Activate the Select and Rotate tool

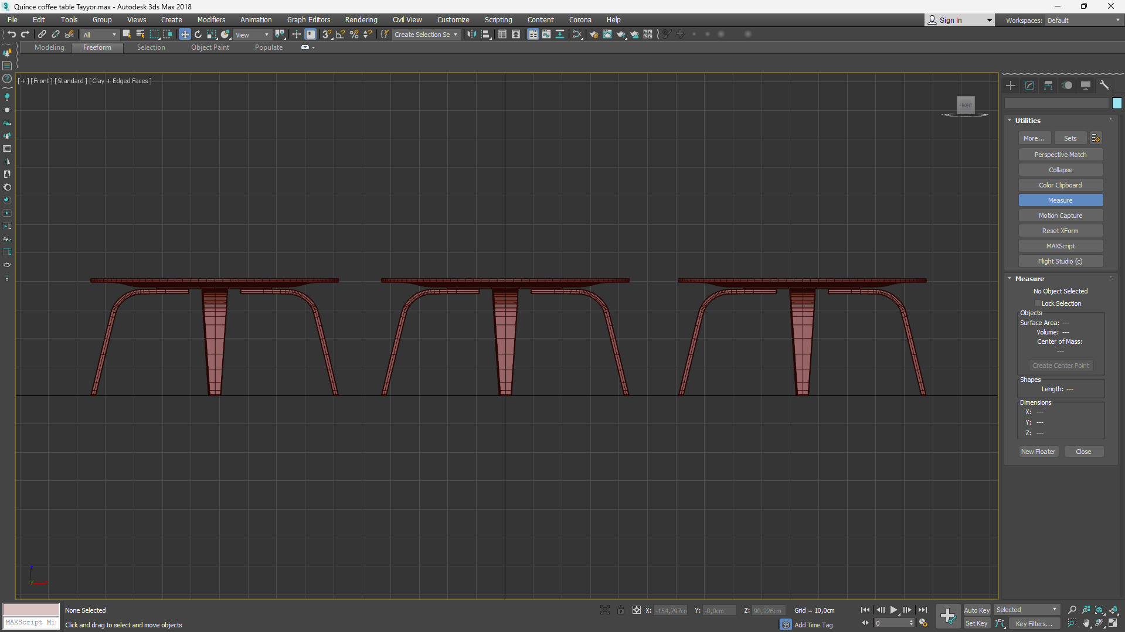pyautogui.click(x=198, y=35)
